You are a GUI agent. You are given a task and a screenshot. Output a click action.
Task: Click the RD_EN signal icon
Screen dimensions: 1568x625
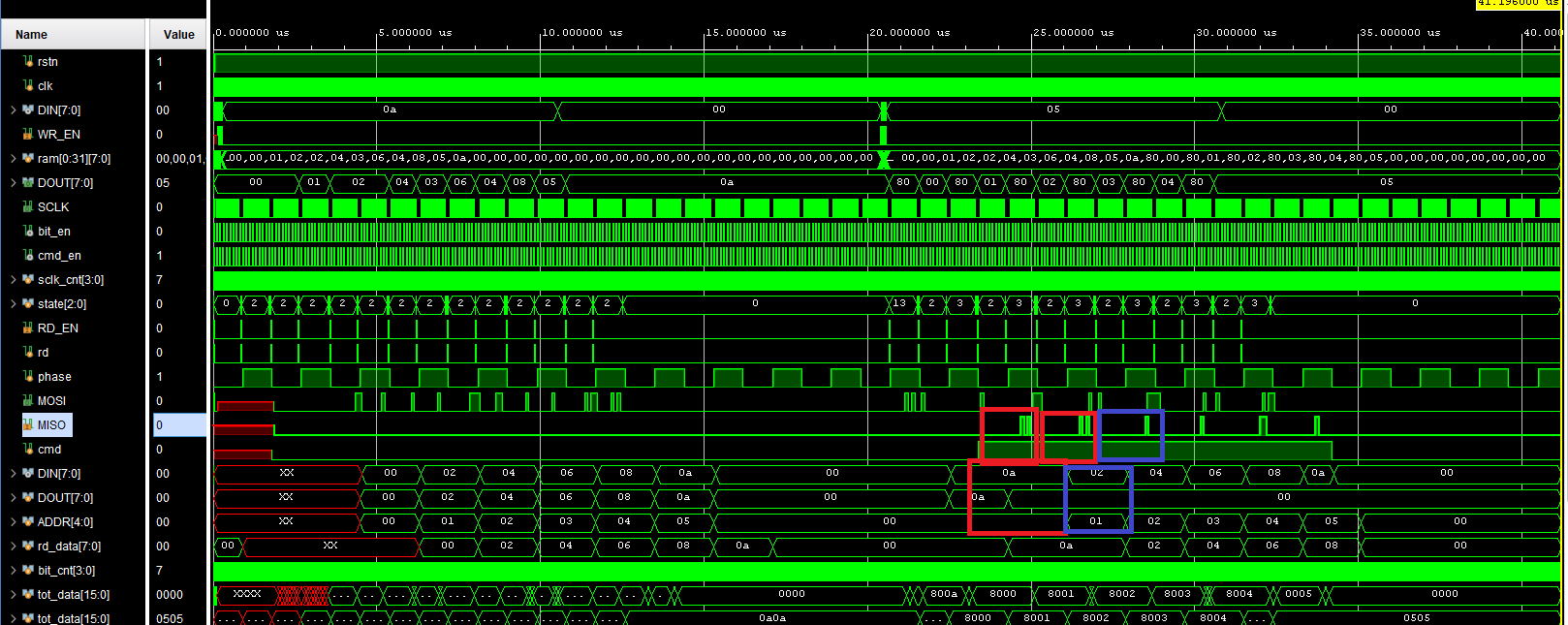click(x=28, y=328)
